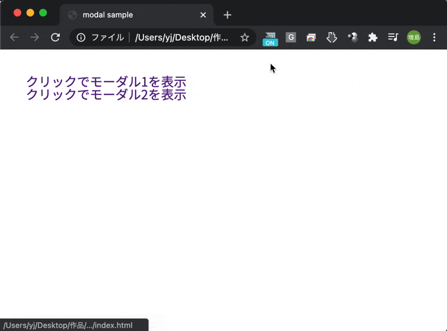Image resolution: width=447 pixels, height=331 pixels.
Task: Open the Extensions puzzle piece menu
Action: pos(373,37)
